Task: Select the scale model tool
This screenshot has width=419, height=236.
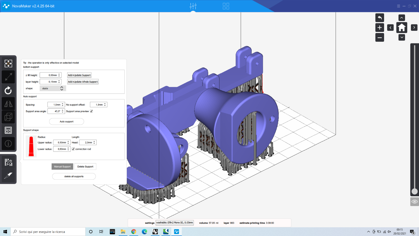Action: pos(8,77)
